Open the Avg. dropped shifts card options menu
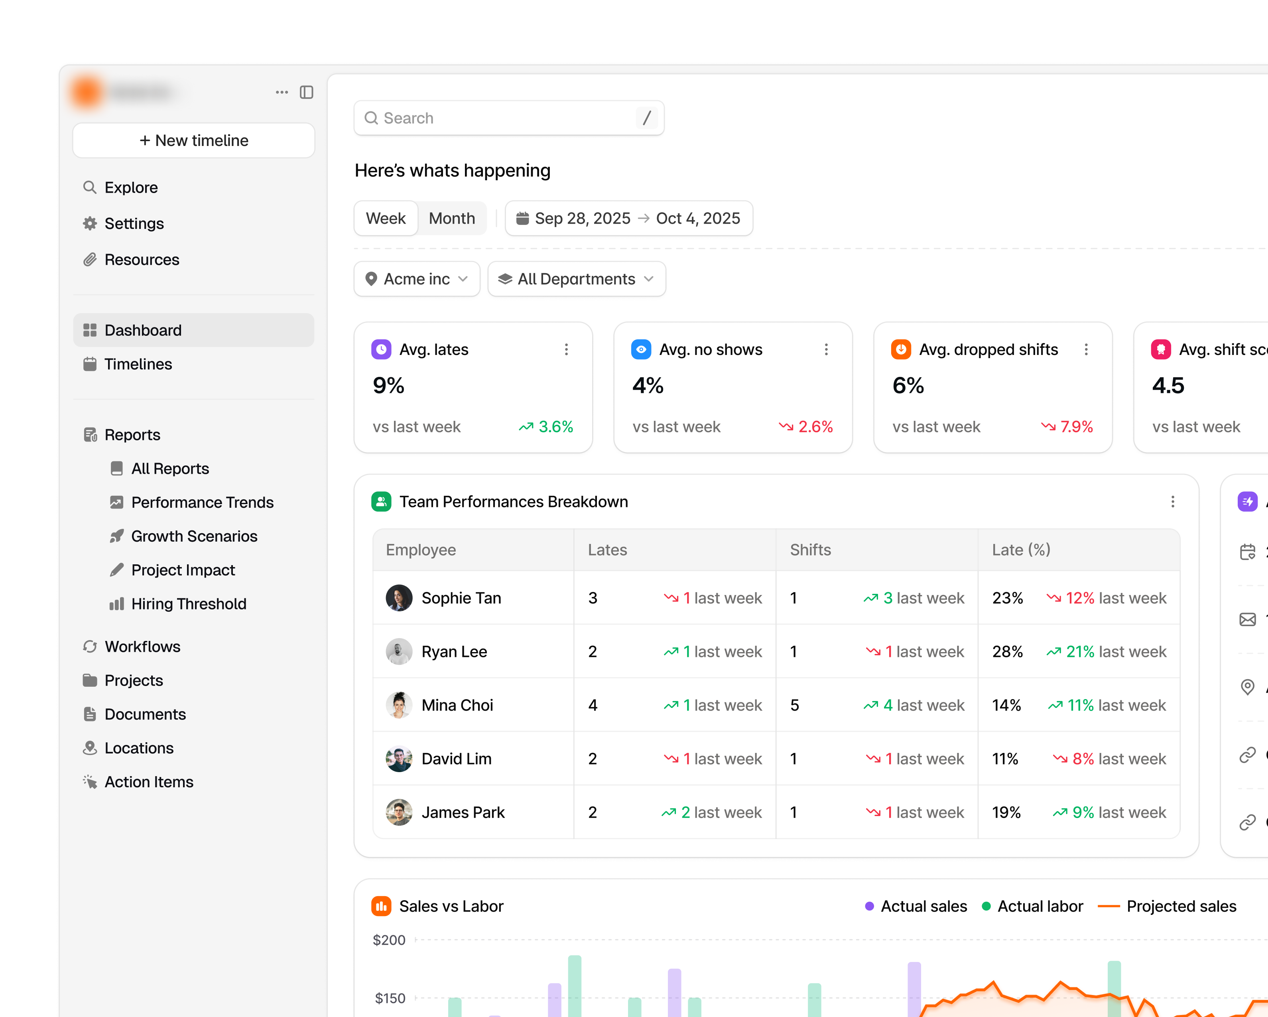The width and height of the screenshot is (1268, 1017). pyautogui.click(x=1086, y=349)
